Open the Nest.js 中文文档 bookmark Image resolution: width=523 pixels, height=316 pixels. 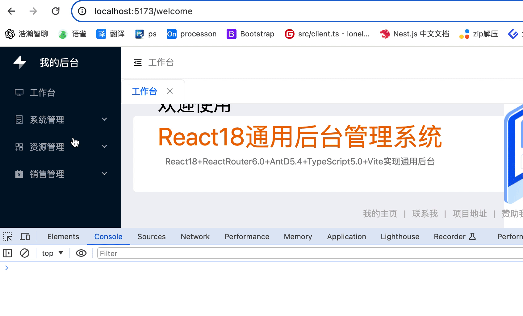[414, 34]
